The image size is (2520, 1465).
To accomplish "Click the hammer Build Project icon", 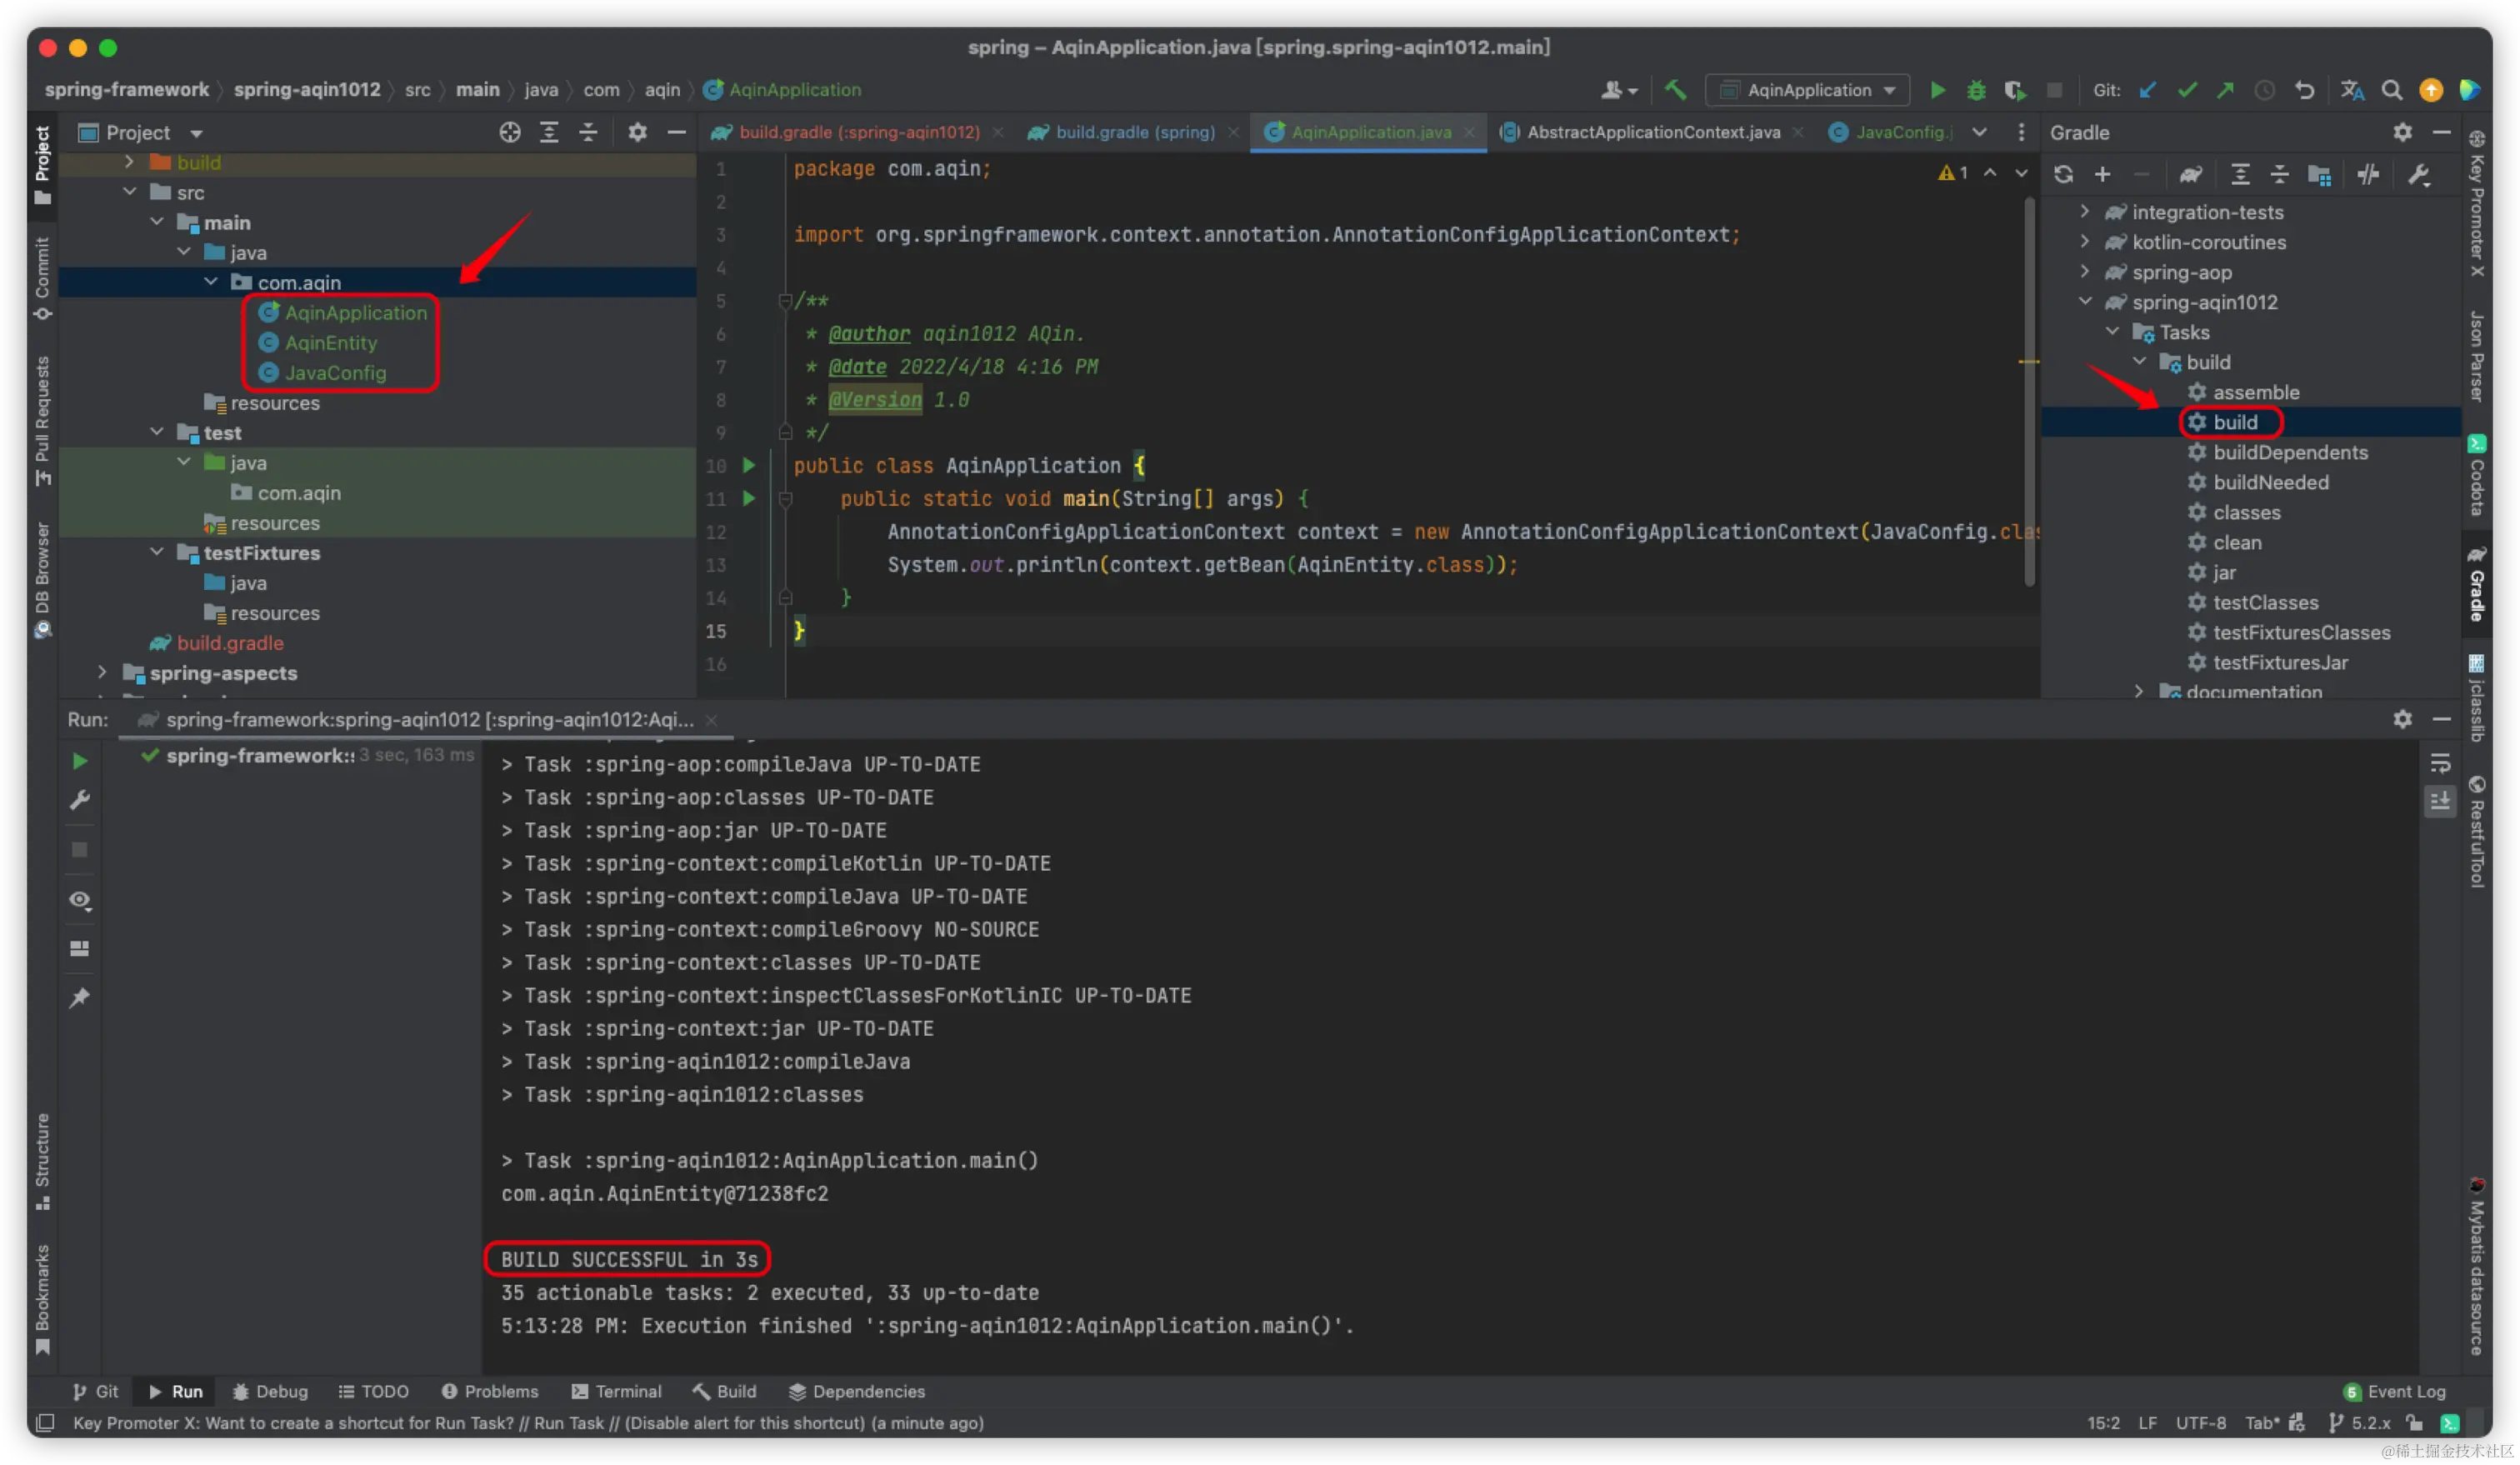I will (x=1675, y=90).
